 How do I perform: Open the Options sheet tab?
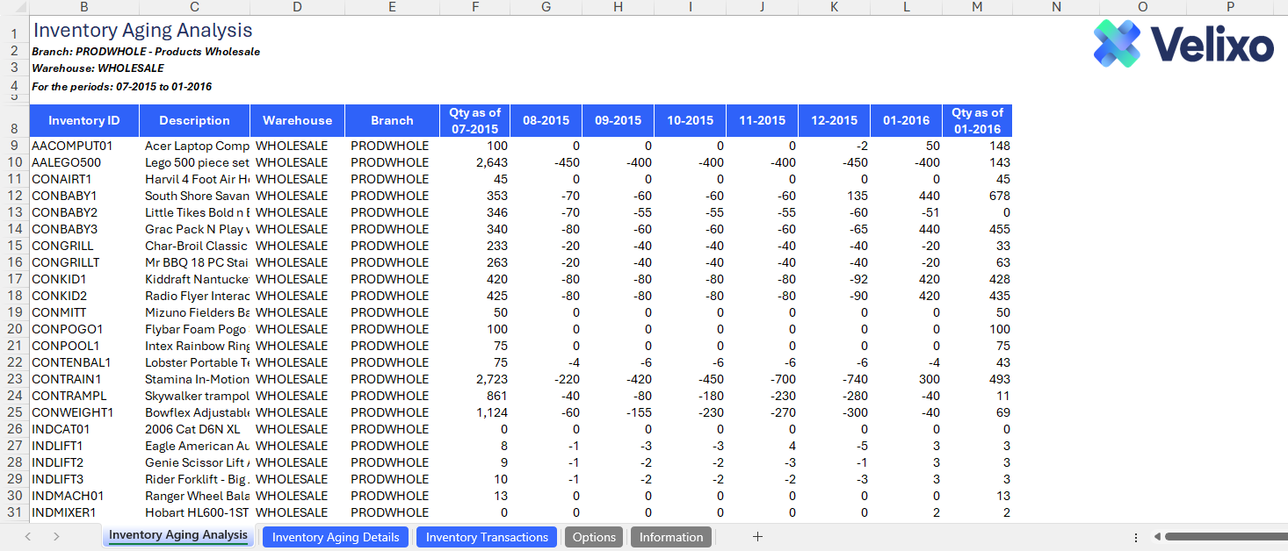[594, 537]
